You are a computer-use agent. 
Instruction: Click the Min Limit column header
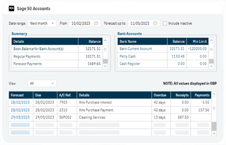(x=198, y=42)
